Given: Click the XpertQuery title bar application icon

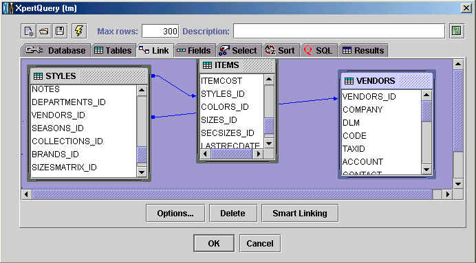Looking at the screenshot, I should click(x=8, y=8).
